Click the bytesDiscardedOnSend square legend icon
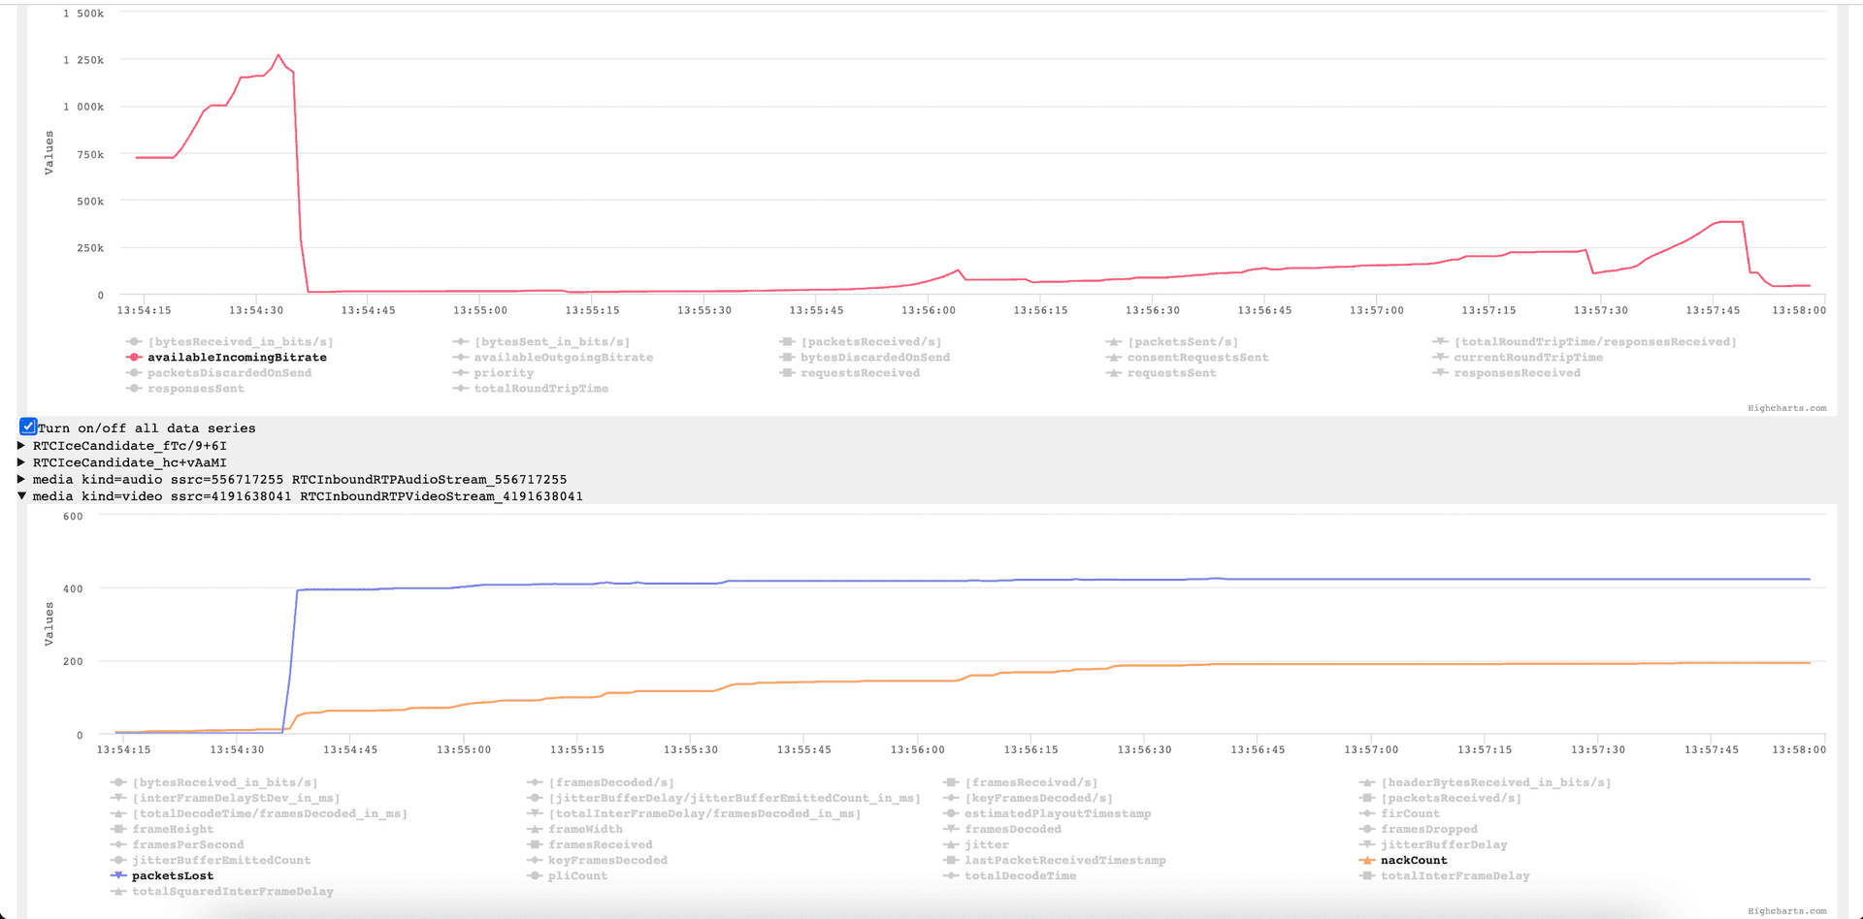 (787, 358)
